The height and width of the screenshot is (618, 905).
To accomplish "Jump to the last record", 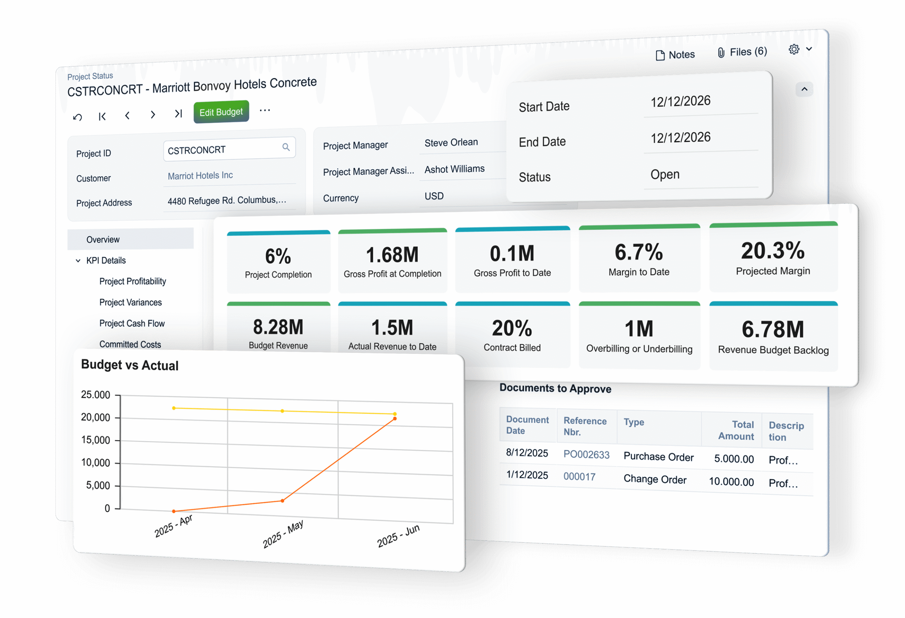I will click(x=179, y=114).
